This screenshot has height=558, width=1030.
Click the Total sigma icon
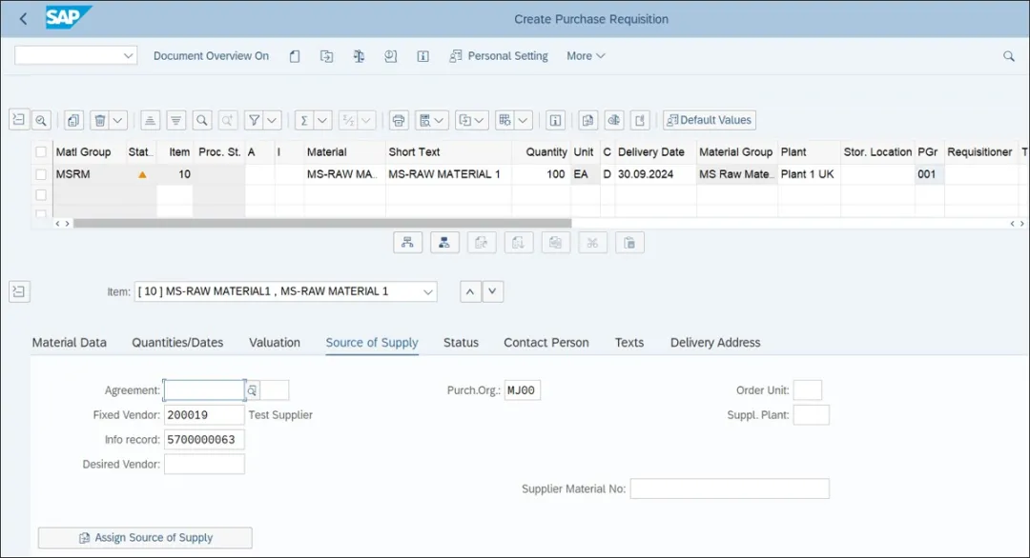(x=304, y=120)
